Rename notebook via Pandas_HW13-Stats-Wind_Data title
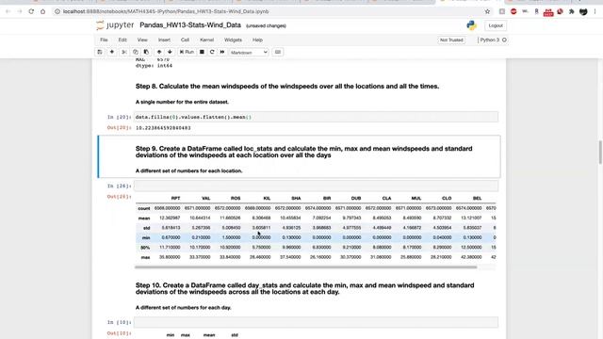The height and width of the screenshot is (339, 603). pyautogui.click(x=190, y=25)
